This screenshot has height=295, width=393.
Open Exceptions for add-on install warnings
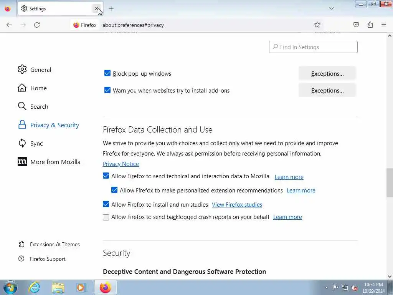tap(327, 90)
